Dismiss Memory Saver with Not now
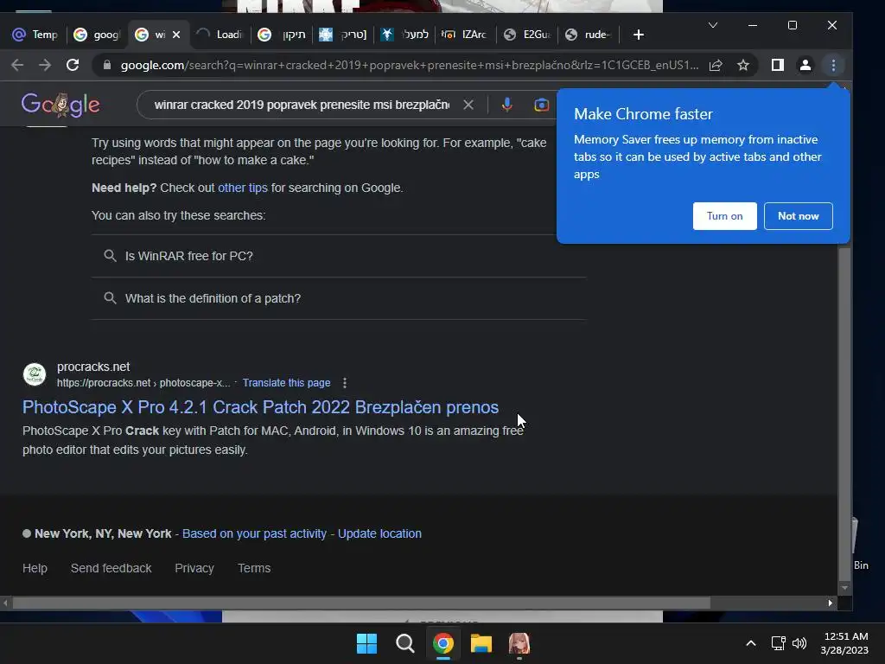This screenshot has height=664, width=885. [798, 216]
